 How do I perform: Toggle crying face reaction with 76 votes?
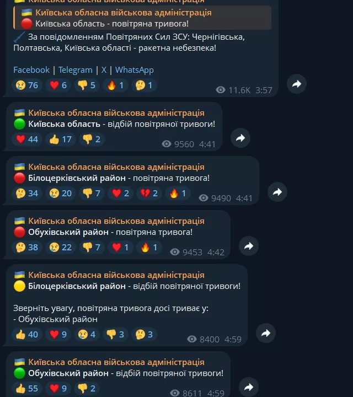coord(27,85)
